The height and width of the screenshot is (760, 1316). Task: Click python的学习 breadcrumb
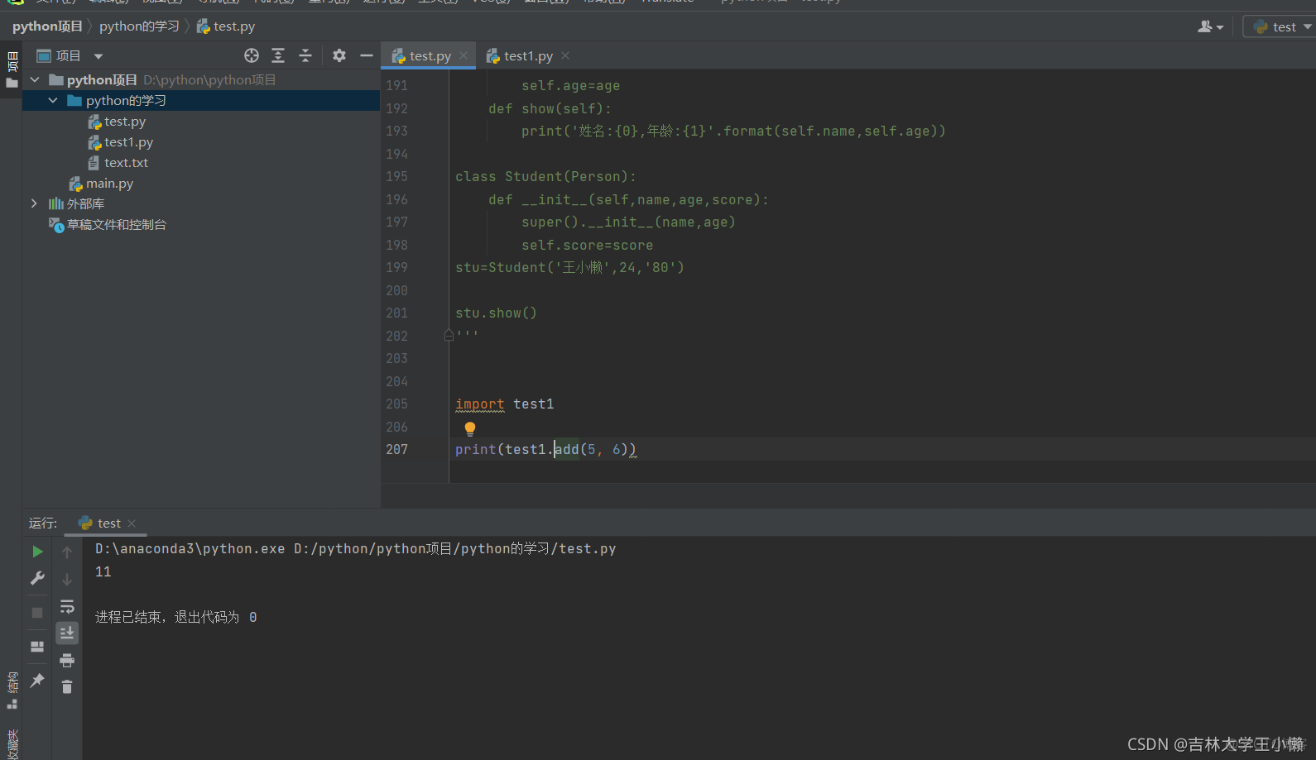(139, 26)
